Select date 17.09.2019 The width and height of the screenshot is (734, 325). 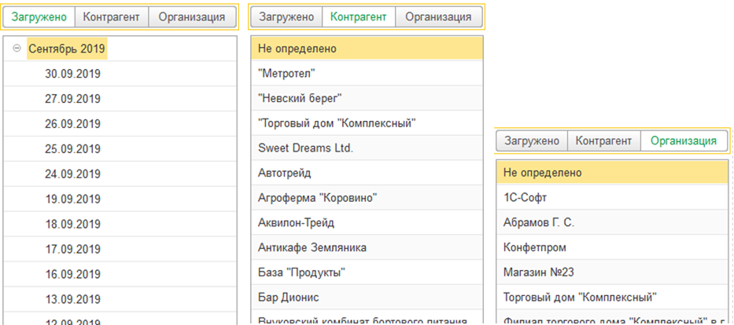120,249
